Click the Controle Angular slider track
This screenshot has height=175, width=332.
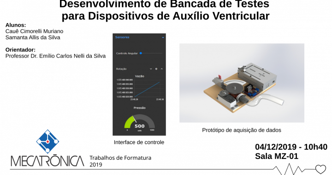point(151,53)
